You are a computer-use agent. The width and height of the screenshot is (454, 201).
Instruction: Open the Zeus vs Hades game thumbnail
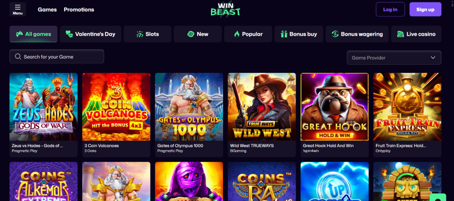pyautogui.click(x=43, y=107)
